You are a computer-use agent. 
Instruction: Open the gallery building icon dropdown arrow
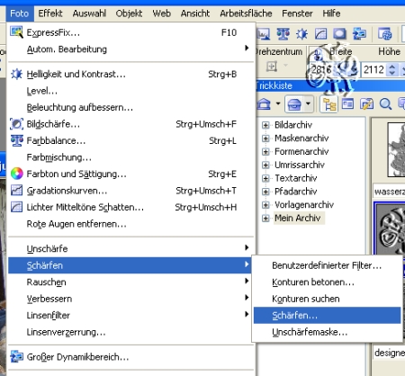[x=278, y=103]
